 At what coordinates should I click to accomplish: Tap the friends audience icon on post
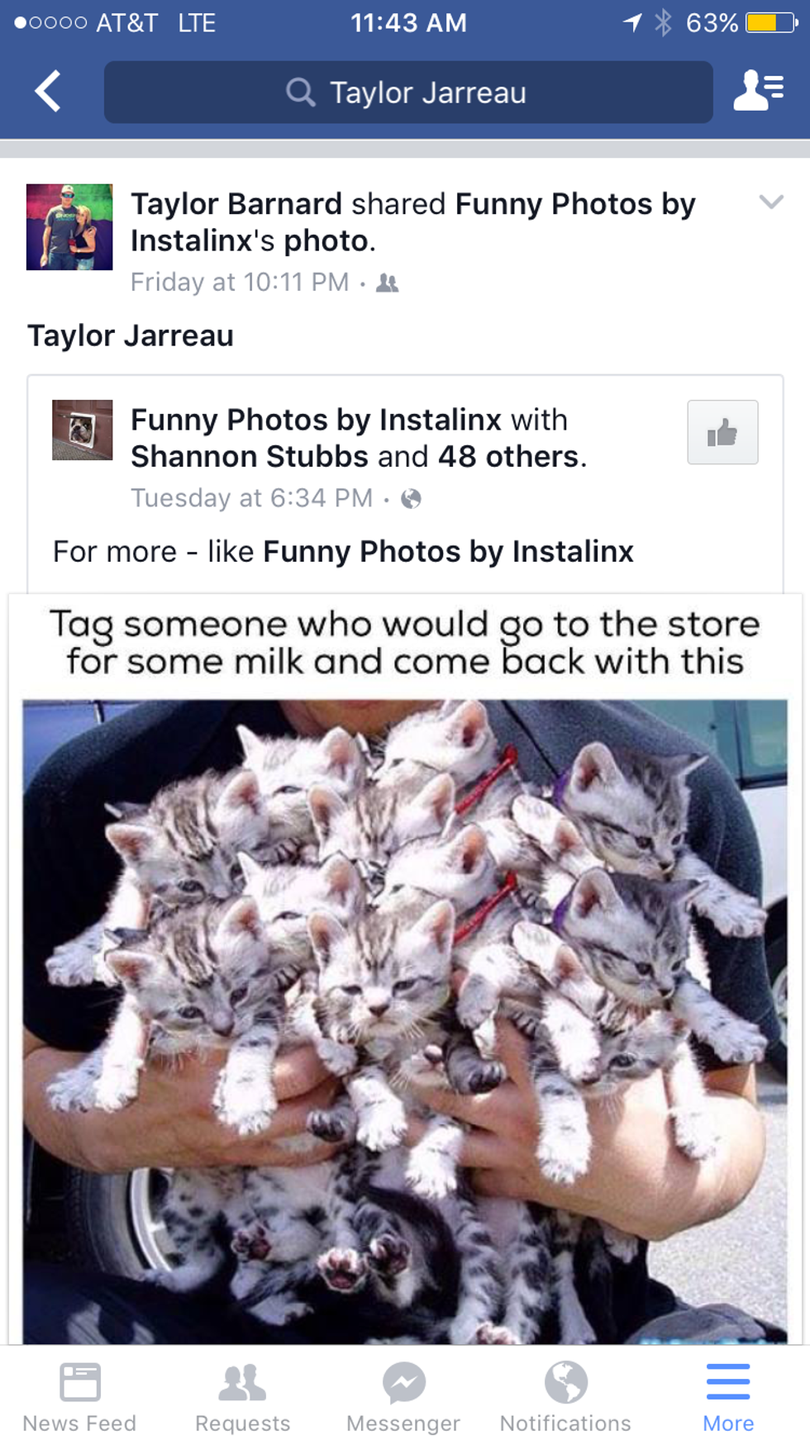click(387, 283)
